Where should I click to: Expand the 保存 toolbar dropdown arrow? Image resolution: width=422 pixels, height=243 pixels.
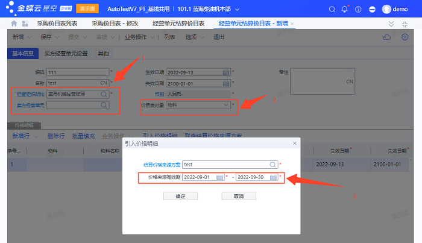click(57, 37)
